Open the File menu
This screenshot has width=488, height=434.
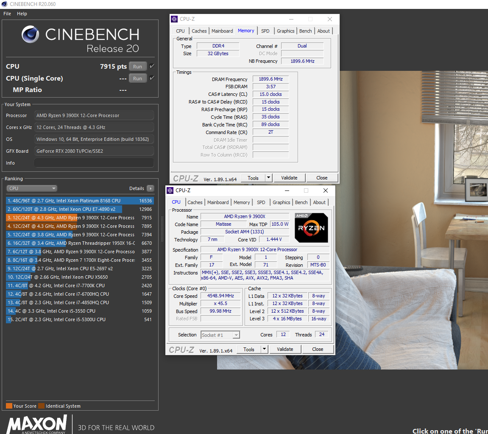7,14
